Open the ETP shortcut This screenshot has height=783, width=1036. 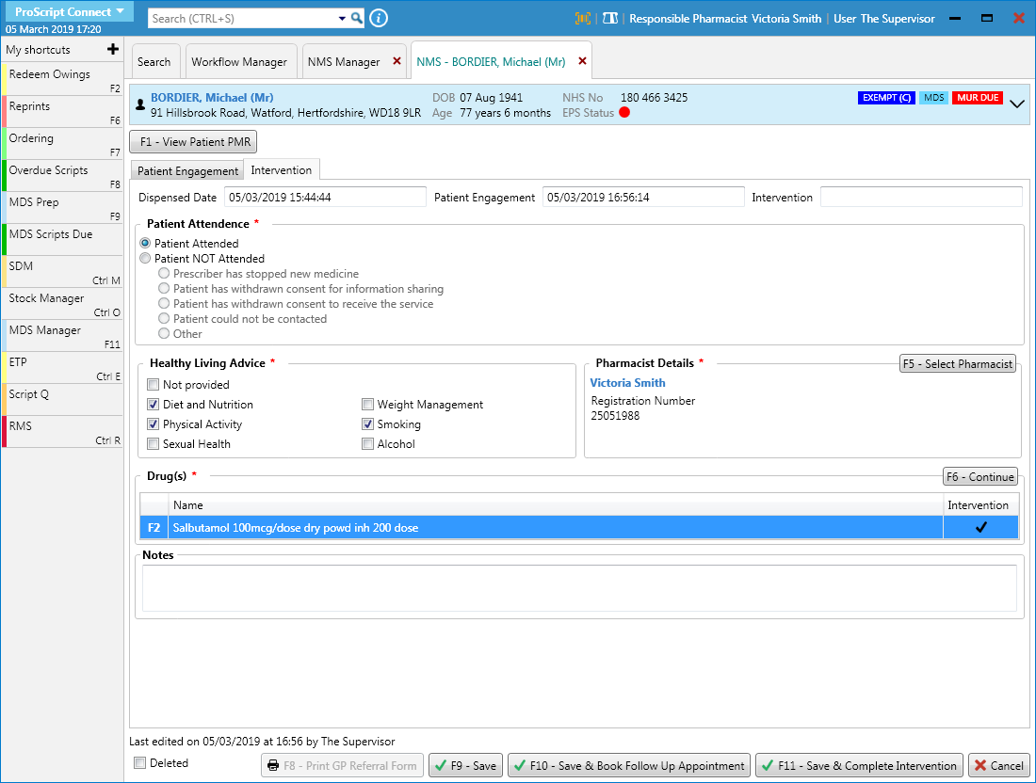63,368
